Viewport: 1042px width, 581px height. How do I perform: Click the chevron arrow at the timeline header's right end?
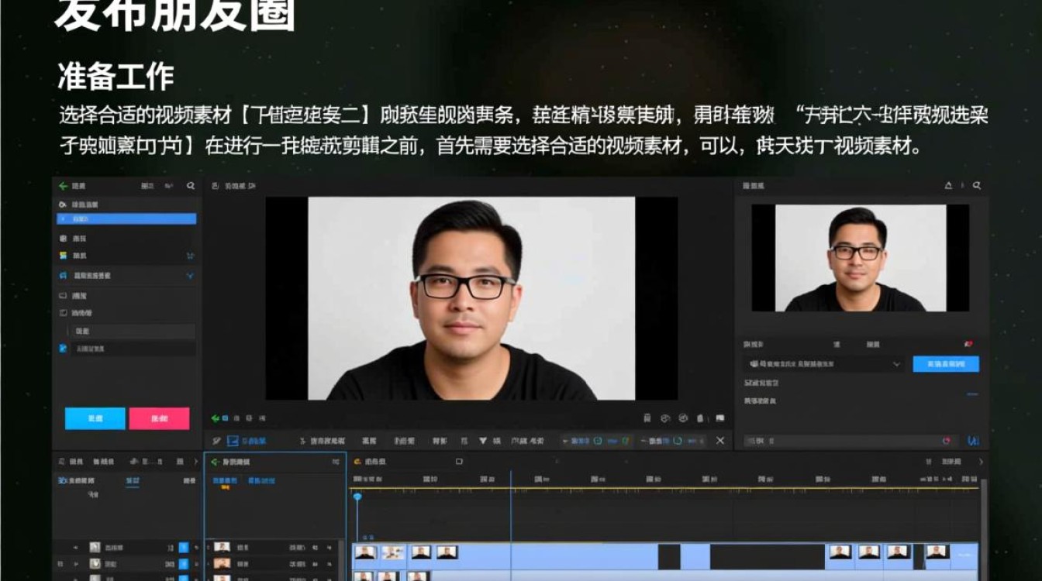[x=981, y=462]
